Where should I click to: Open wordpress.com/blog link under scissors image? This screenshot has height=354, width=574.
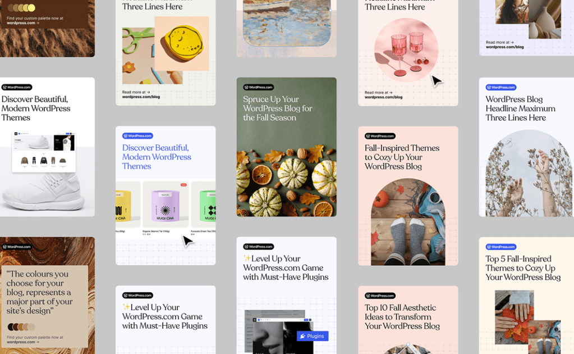pos(141,97)
